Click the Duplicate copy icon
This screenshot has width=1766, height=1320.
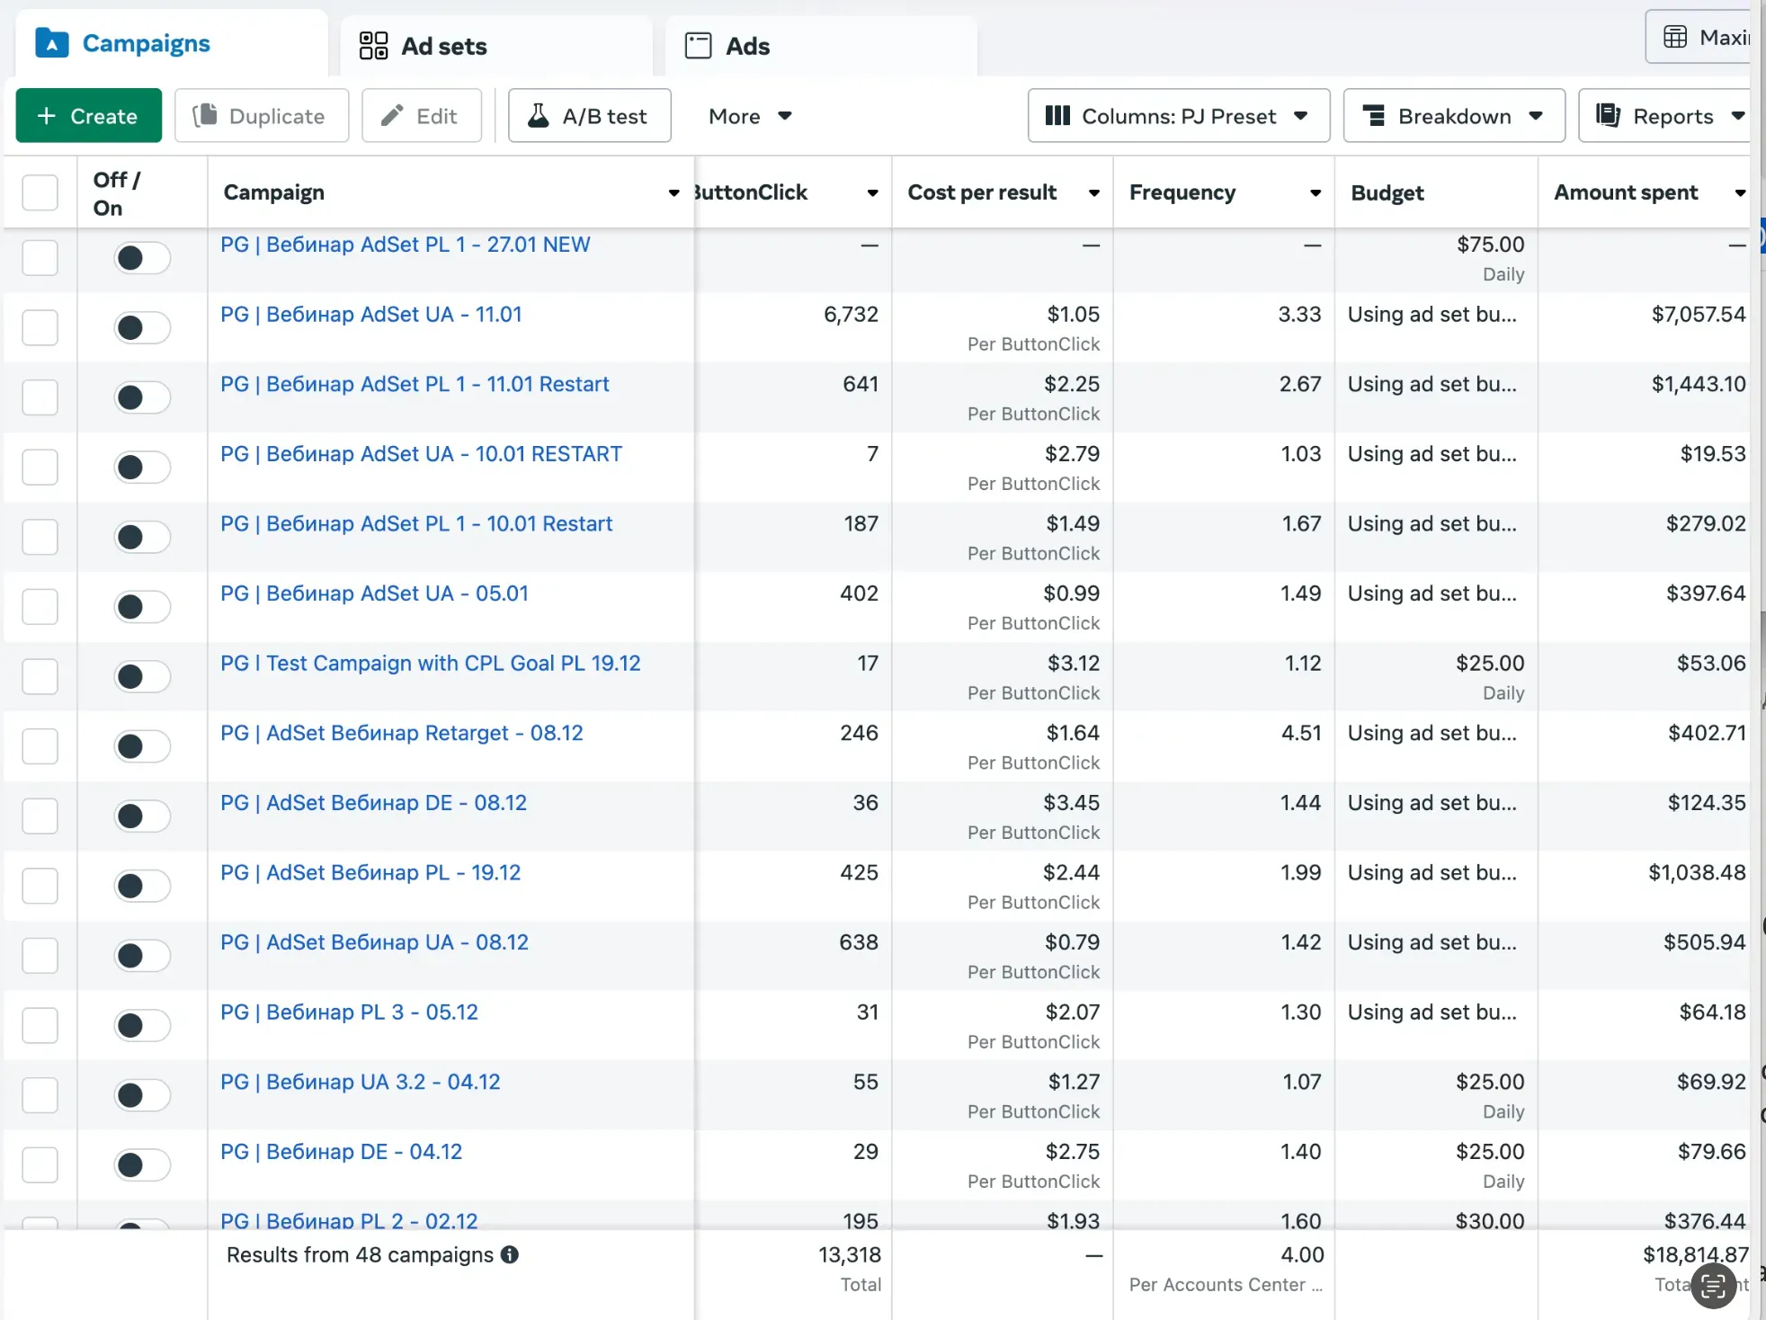205,115
